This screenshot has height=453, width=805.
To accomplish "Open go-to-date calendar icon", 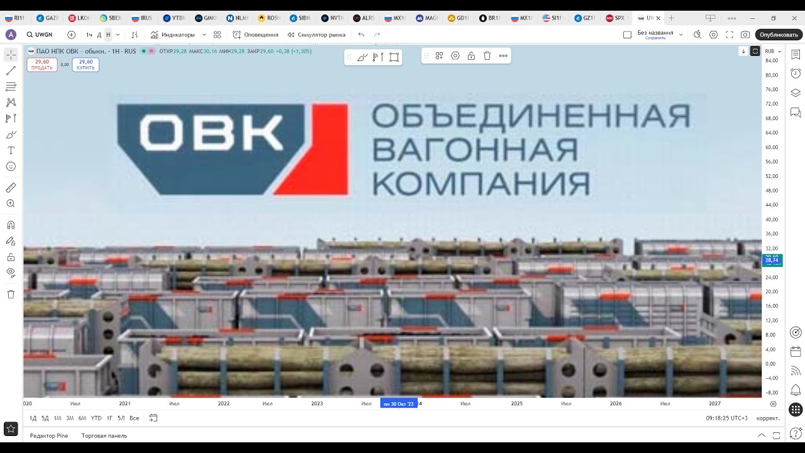I will click(x=153, y=418).
